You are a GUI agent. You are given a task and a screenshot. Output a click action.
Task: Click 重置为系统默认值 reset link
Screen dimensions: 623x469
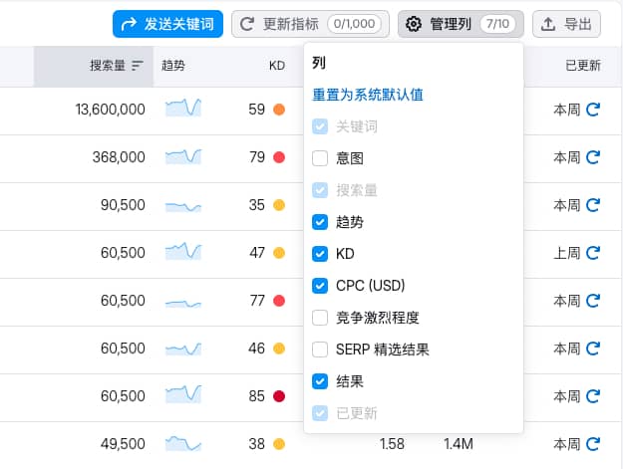(x=368, y=95)
